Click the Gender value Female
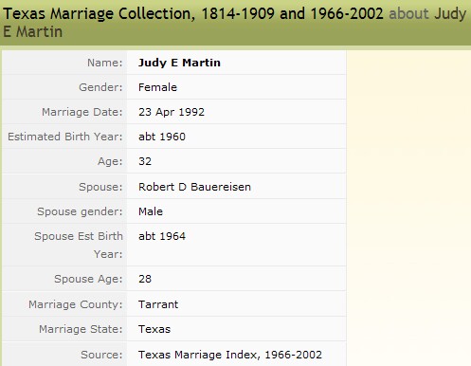The height and width of the screenshot is (366, 471). point(157,87)
